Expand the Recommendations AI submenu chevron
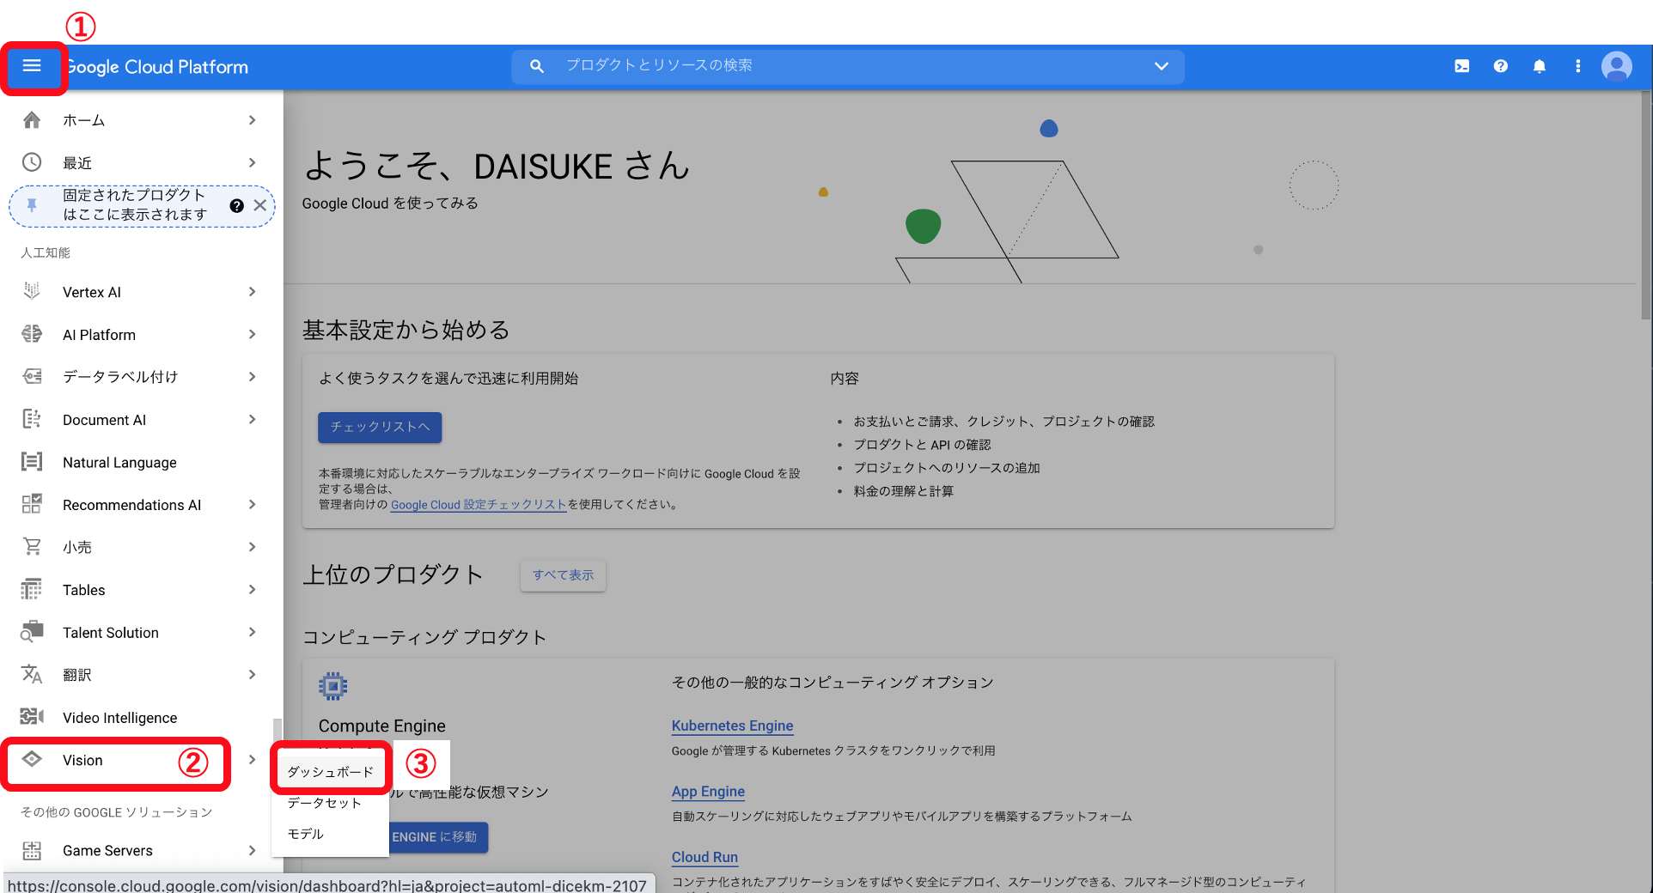The width and height of the screenshot is (1653, 893). click(x=252, y=504)
